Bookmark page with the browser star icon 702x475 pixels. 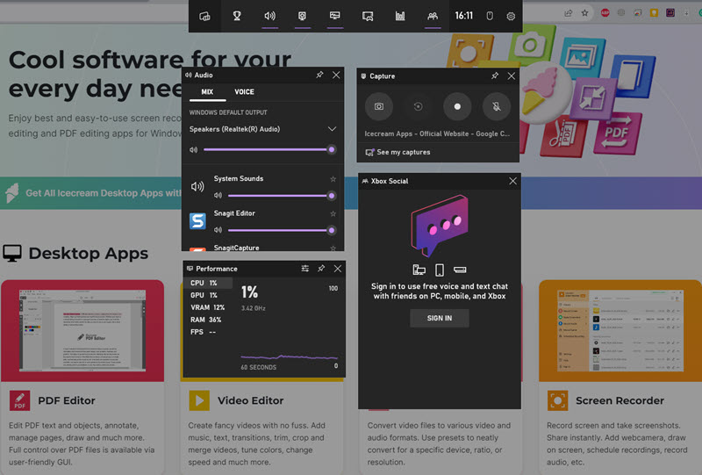coord(584,13)
